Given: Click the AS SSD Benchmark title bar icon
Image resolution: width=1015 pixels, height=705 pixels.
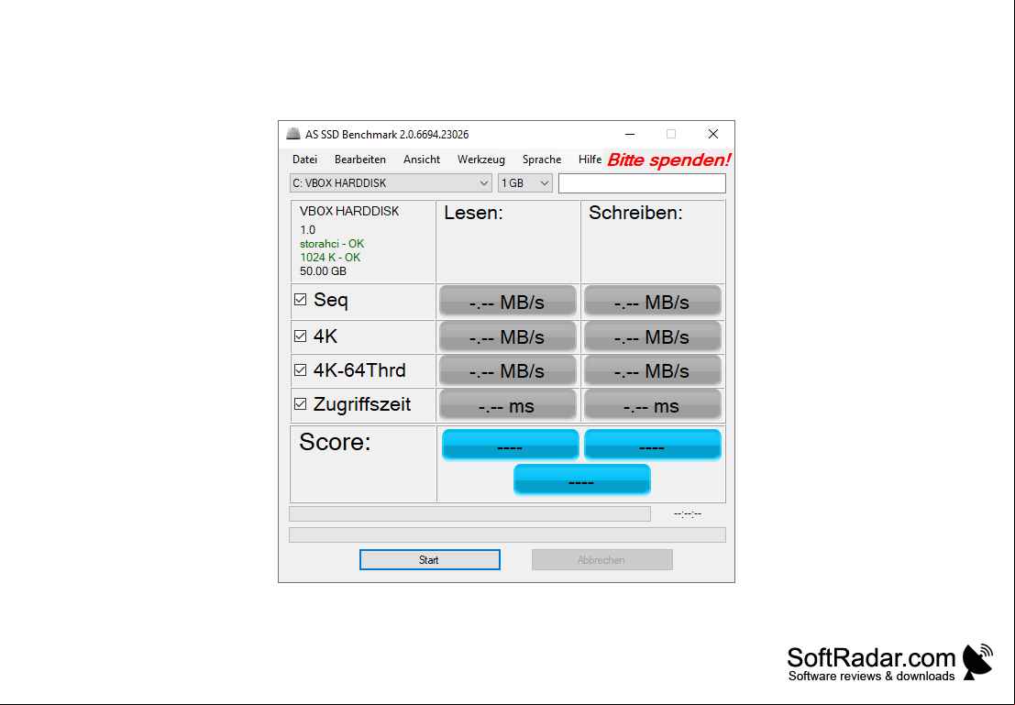Looking at the screenshot, I should tap(294, 134).
